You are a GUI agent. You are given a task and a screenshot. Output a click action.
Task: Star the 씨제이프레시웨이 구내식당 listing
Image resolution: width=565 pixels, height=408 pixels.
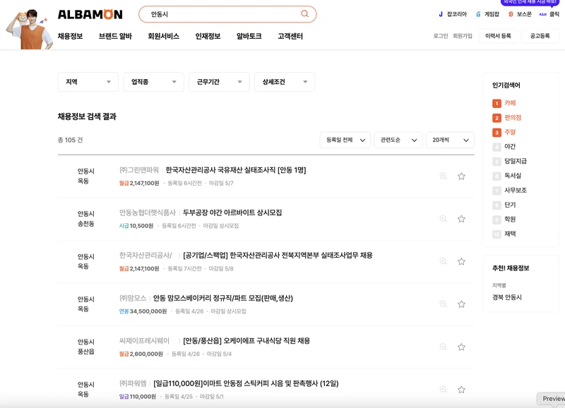pyautogui.click(x=463, y=346)
